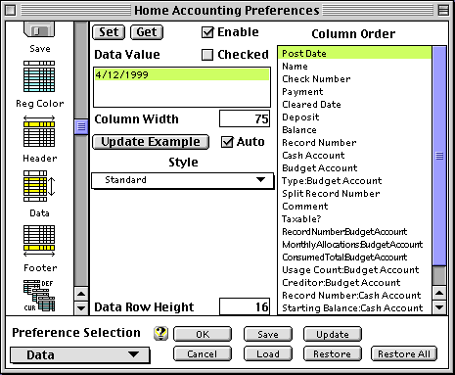
Task: Select Comment in Column Order list
Action: point(355,207)
